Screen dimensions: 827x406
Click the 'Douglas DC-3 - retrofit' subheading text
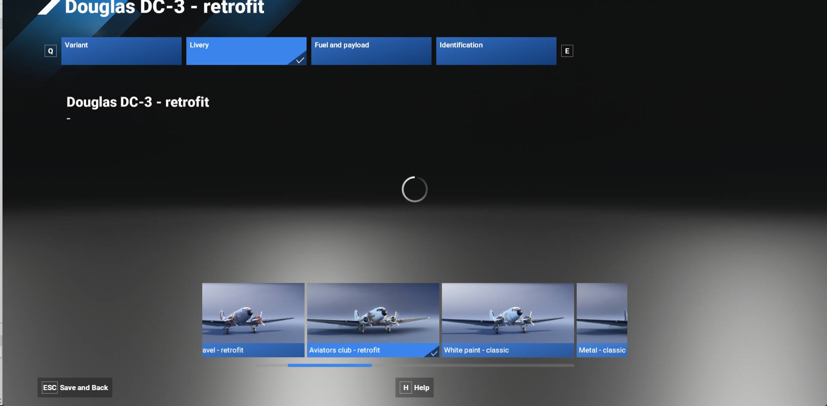[x=138, y=102]
